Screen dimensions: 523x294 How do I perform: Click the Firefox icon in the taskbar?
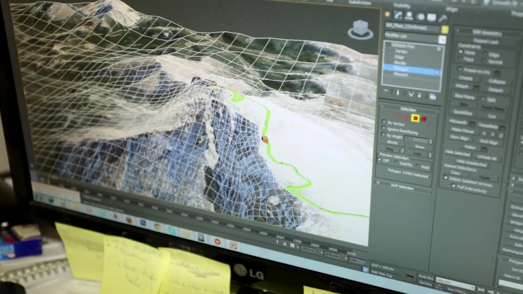(129, 220)
